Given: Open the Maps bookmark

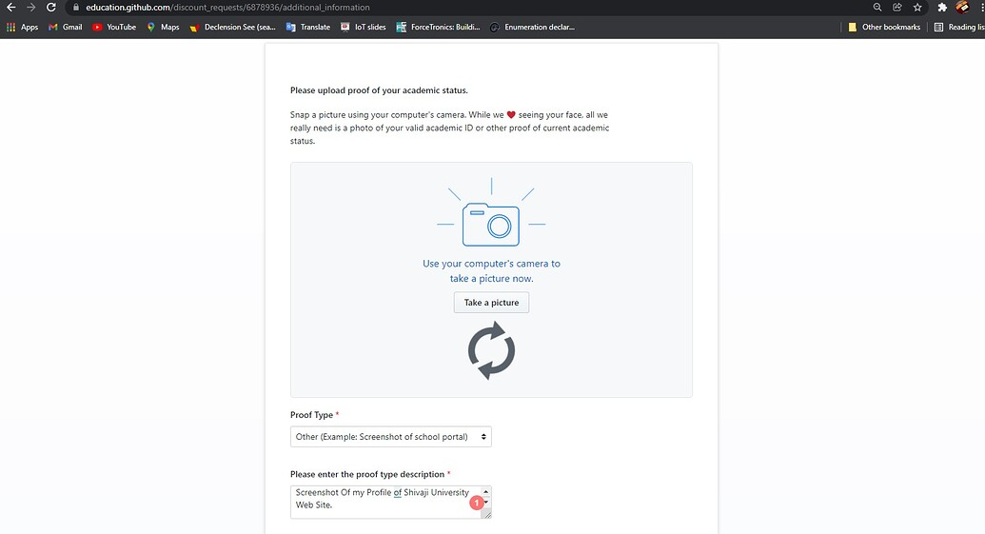Looking at the screenshot, I should [x=164, y=27].
